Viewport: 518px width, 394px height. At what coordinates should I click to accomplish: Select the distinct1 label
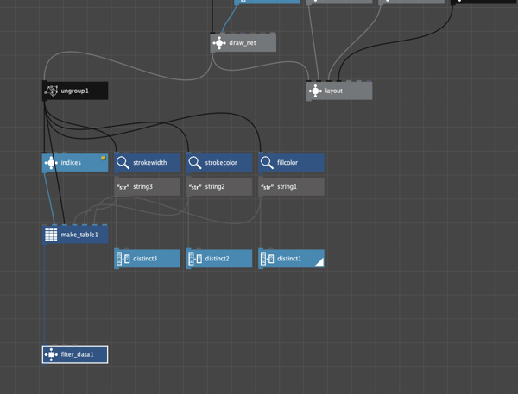click(x=289, y=259)
